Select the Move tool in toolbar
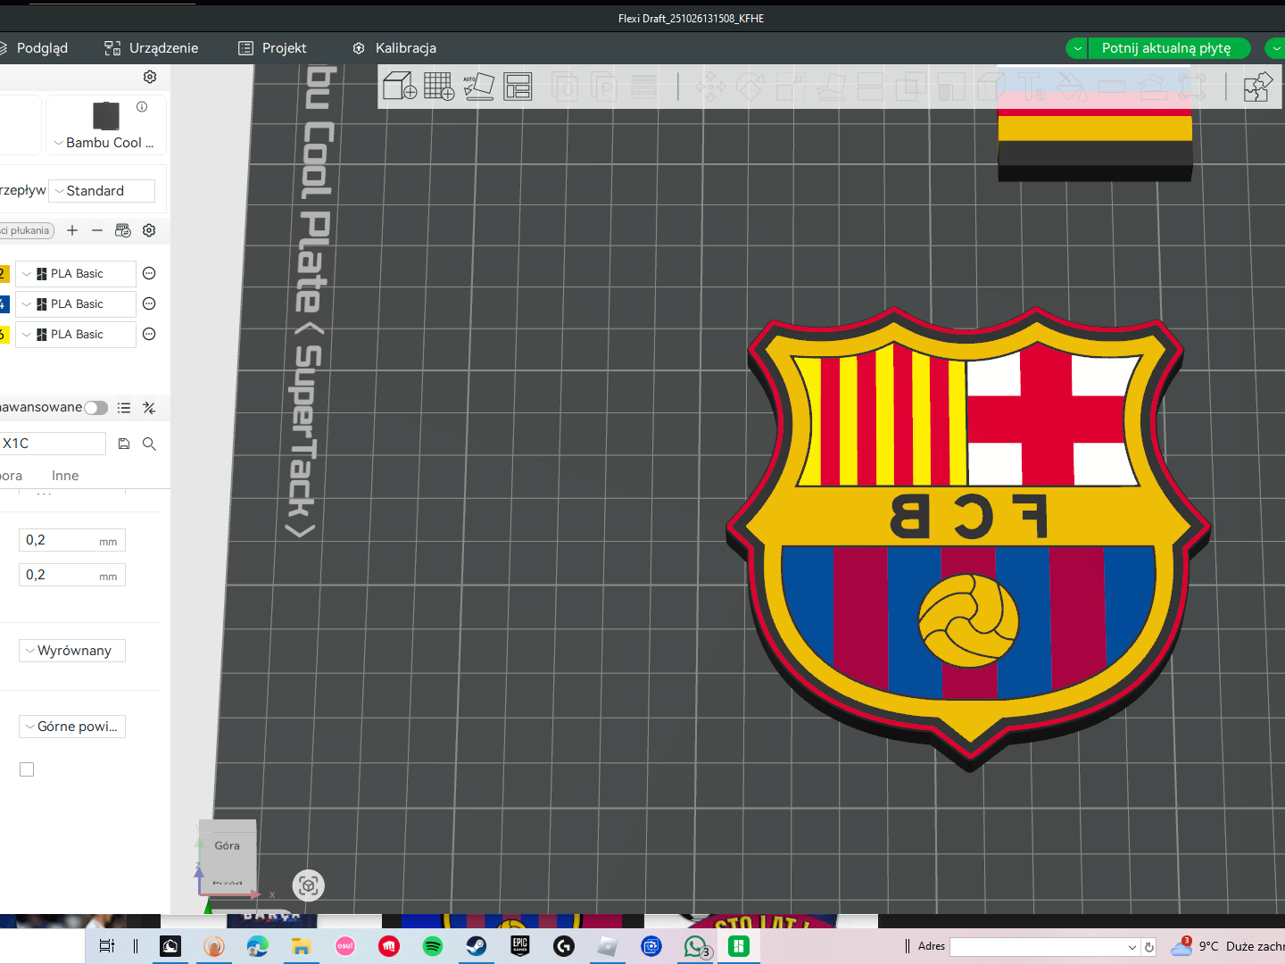The height and width of the screenshot is (964, 1285). pos(711,87)
